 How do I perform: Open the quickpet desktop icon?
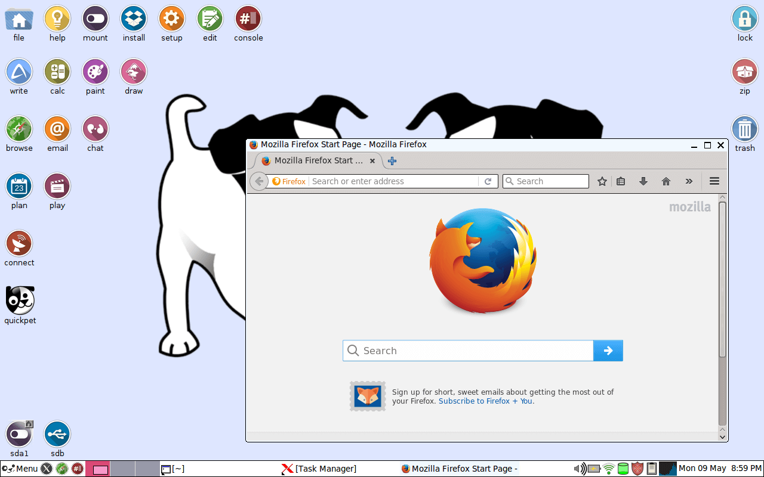tap(20, 301)
